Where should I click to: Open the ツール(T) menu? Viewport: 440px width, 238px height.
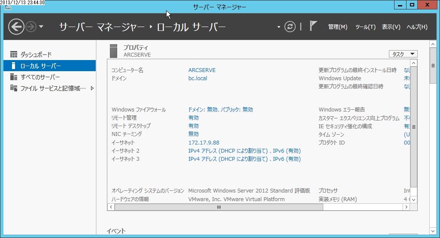coord(365,27)
